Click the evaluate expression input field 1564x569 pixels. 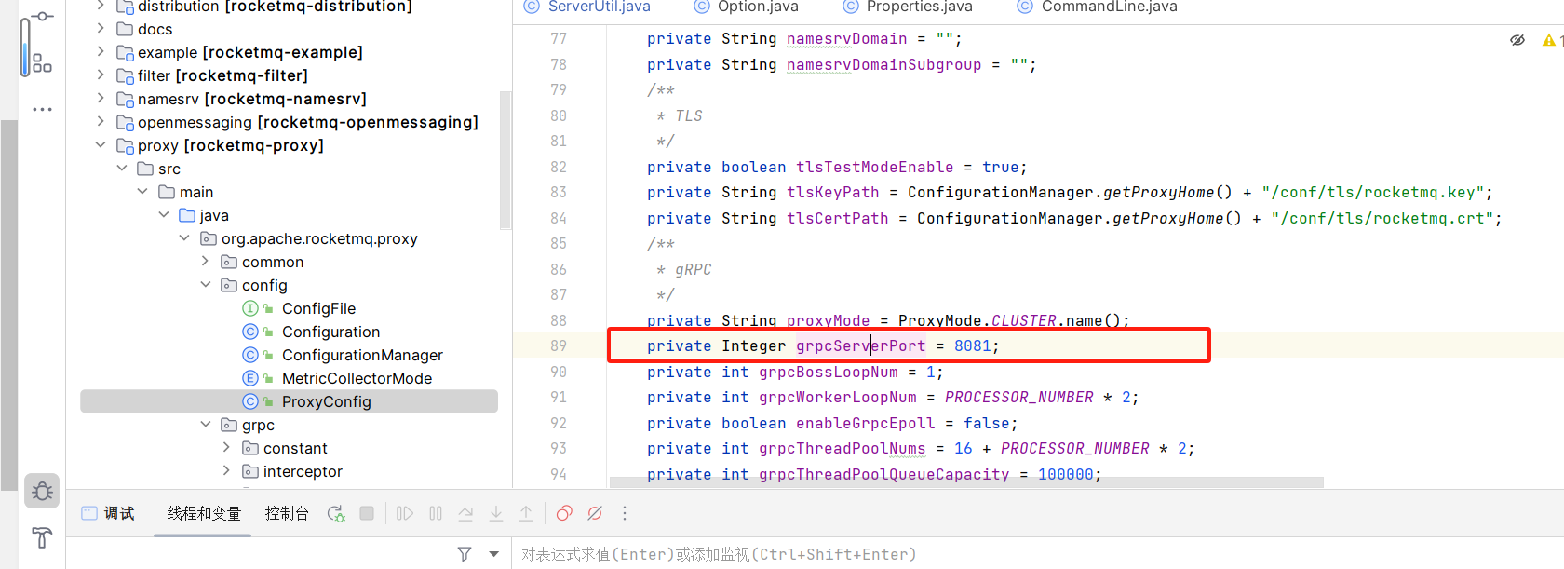1038,554
